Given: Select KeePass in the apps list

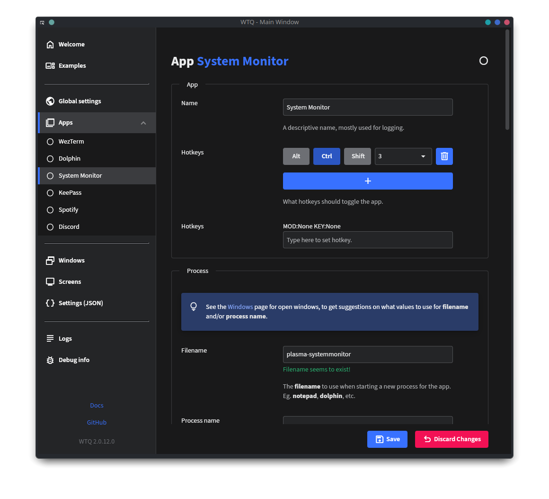Looking at the screenshot, I should point(97,193).
